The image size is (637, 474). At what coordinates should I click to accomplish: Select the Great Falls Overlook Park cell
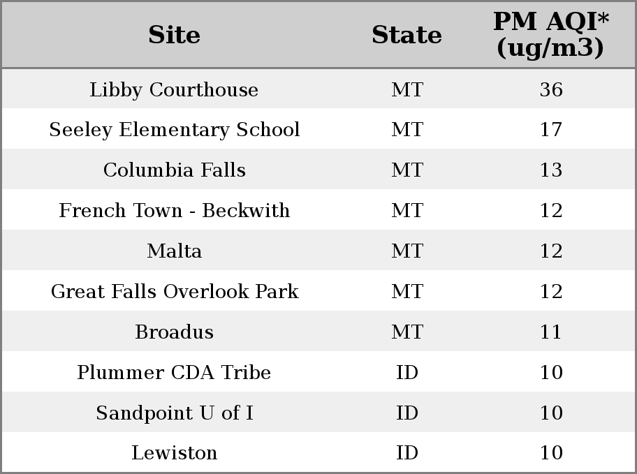tap(175, 292)
